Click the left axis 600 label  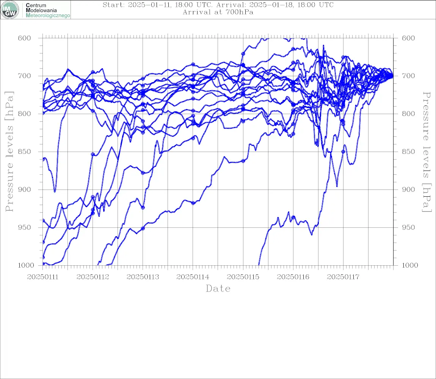25,38
